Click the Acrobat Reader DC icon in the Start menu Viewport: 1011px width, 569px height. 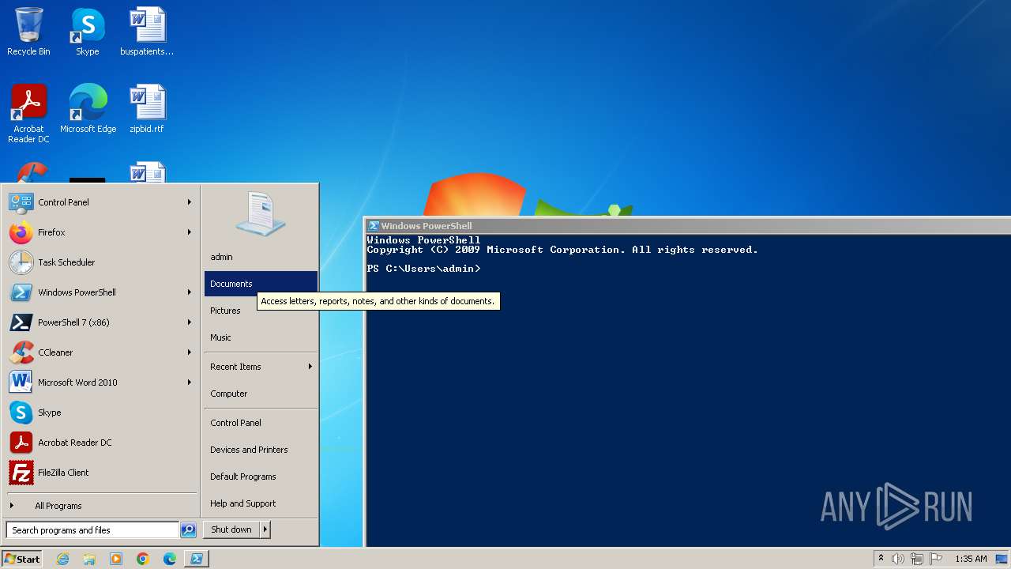click(21, 443)
